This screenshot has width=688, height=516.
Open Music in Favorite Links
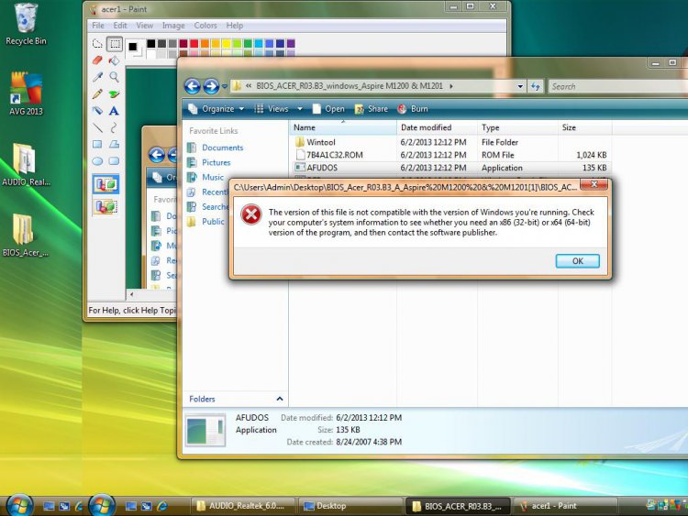213,177
